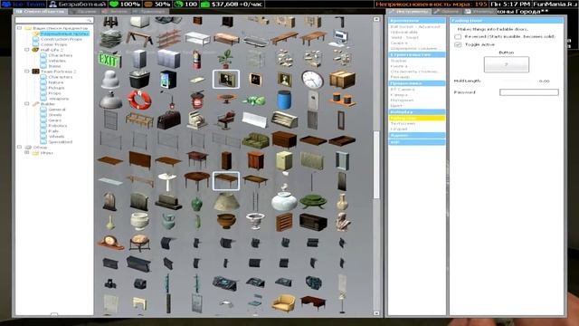Spawn the pile of newspapers prop
The width and height of the screenshot is (579, 326).
point(110,38)
